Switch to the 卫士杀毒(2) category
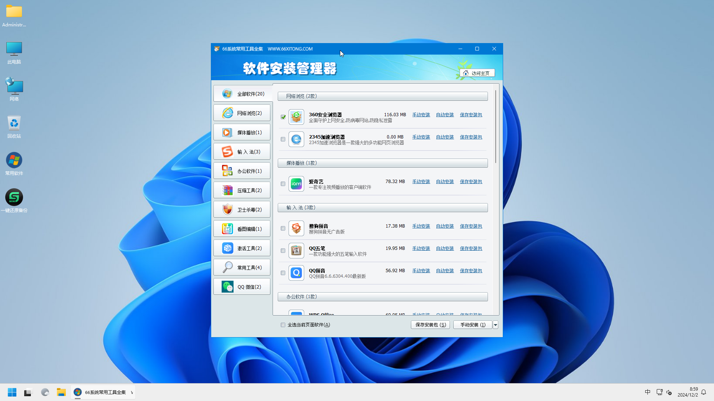Viewport: 714px width, 401px height. [x=242, y=209]
